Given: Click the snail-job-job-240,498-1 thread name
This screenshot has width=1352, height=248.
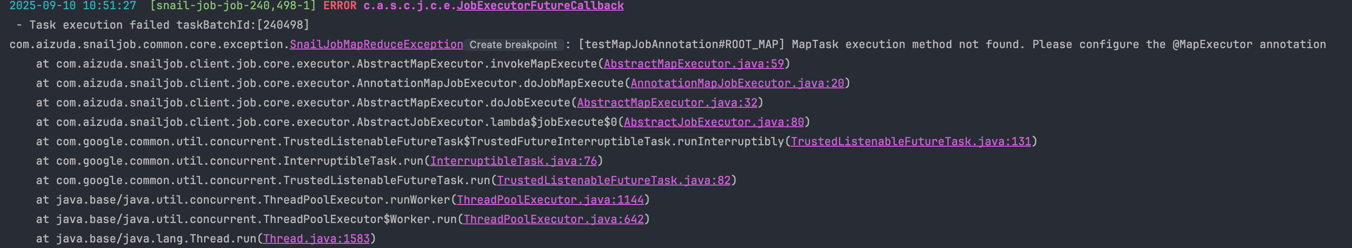Looking at the screenshot, I should (232, 6).
